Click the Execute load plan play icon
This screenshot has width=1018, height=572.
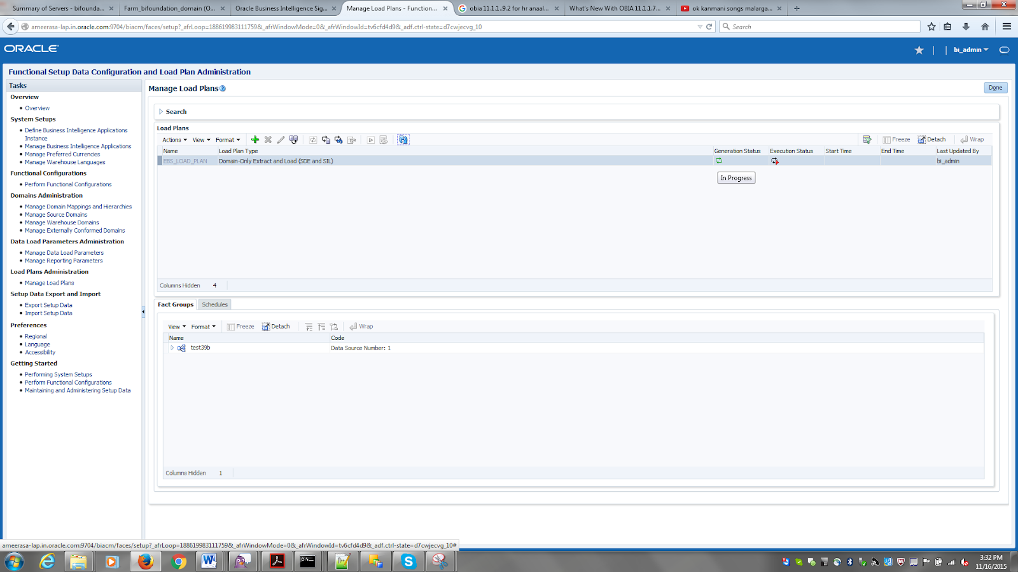[x=371, y=140]
